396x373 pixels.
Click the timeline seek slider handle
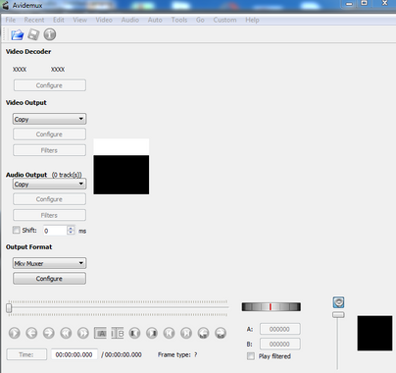coord(9,307)
